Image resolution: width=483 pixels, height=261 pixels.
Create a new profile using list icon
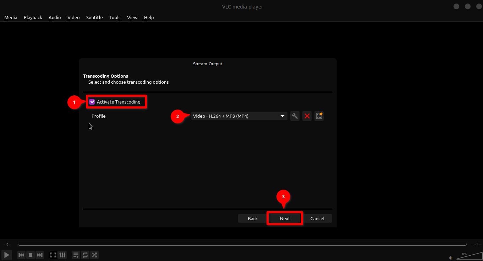tap(319, 116)
